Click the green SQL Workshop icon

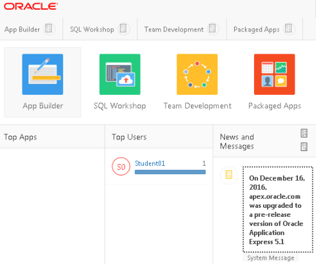(x=120, y=74)
